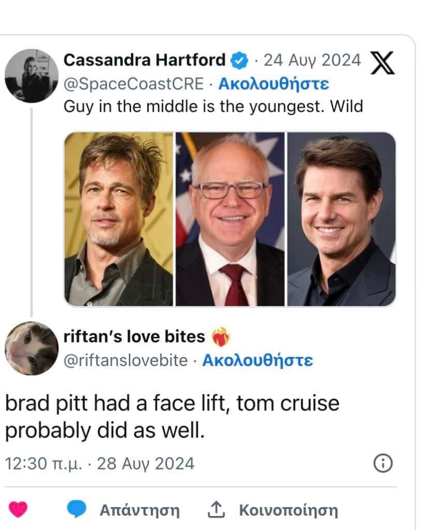The image size is (429, 530).
Task: Open the @riftanslovebite handle link
Action: (x=125, y=360)
